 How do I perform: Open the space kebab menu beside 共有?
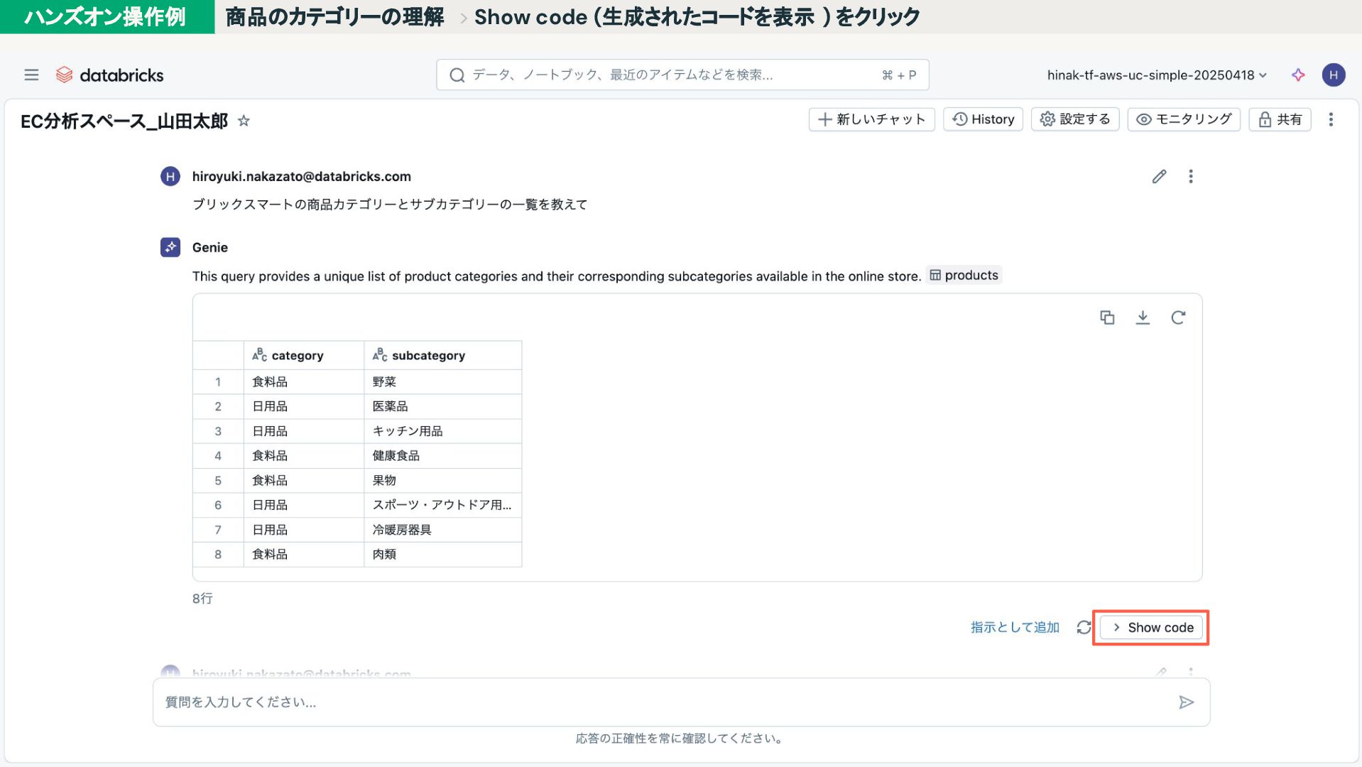click(x=1331, y=119)
